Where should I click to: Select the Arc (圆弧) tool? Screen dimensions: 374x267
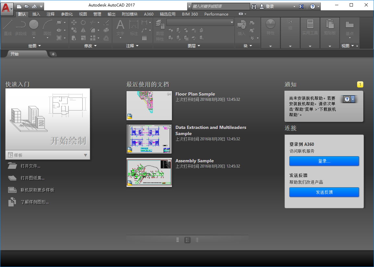point(47,28)
